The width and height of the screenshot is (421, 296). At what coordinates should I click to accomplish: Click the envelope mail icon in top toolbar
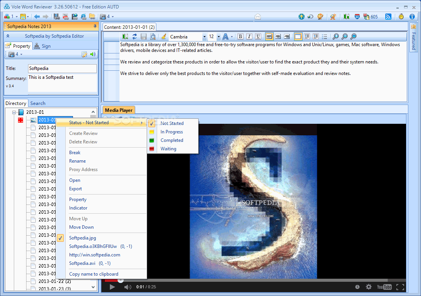tap(258, 17)
